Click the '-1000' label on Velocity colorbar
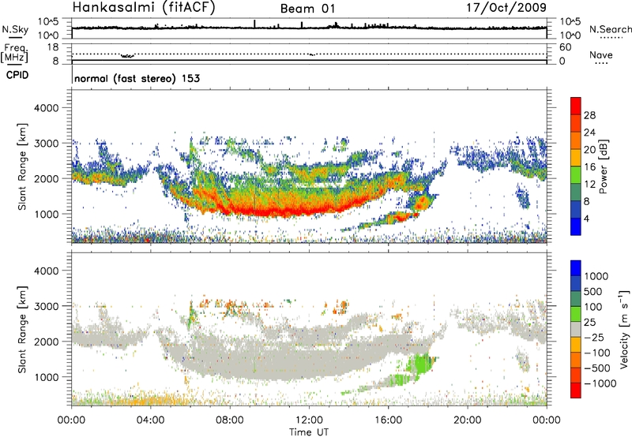The height and width of the screenshot is (437, 632). point(600,383)
